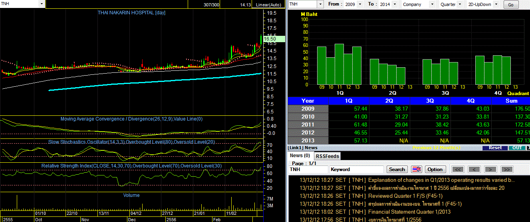530x222 pixels.
Task: Open the chart symbol TNH dropdown
Action: click(42, 4)
